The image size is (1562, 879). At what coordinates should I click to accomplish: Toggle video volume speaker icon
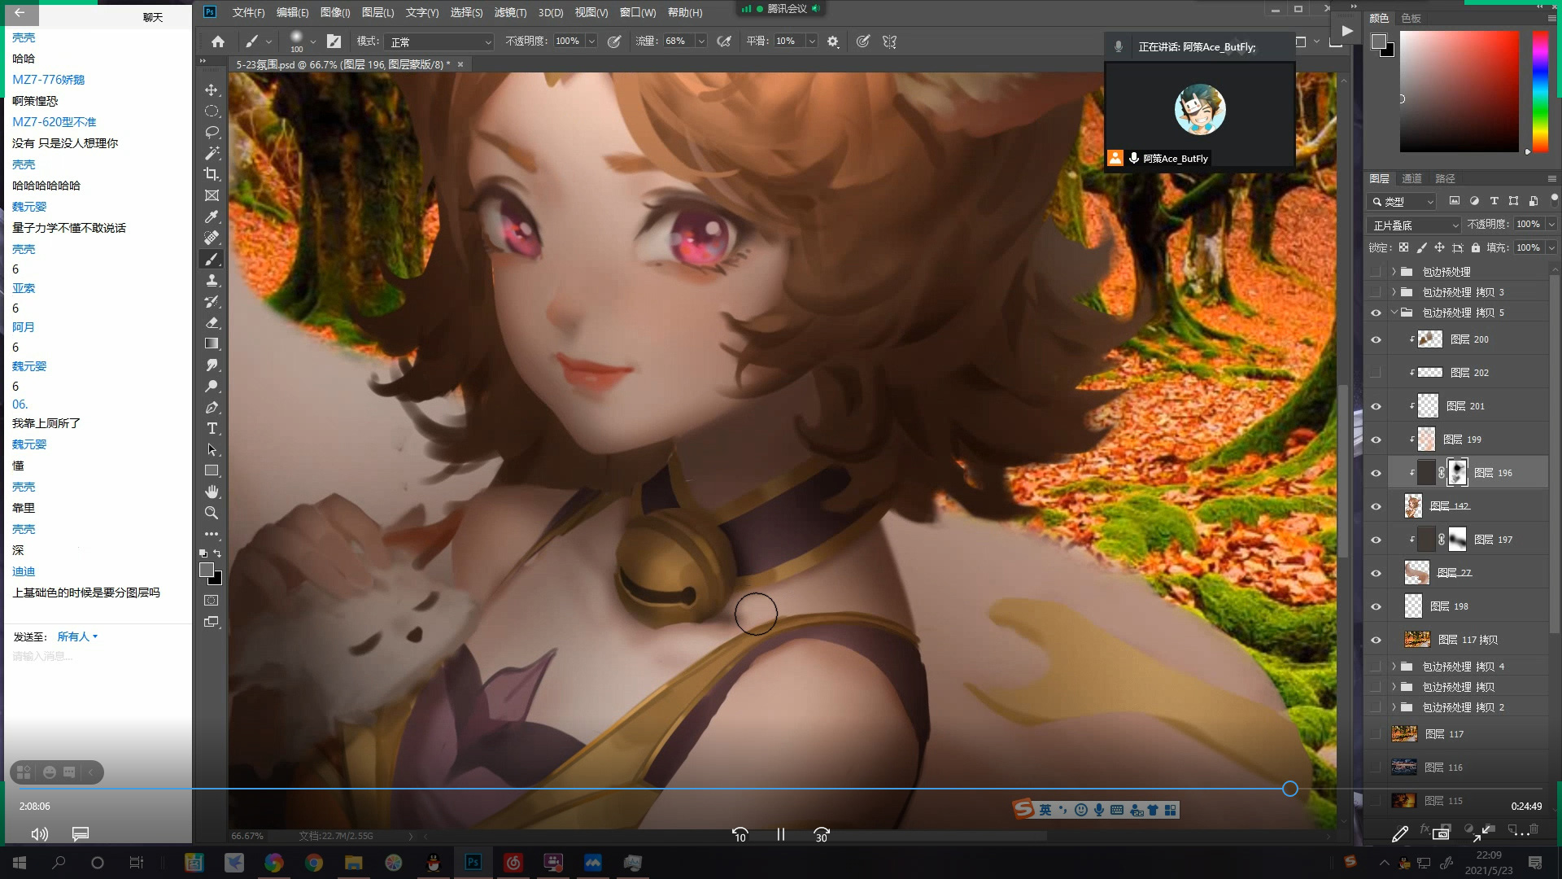pos(39,834)
